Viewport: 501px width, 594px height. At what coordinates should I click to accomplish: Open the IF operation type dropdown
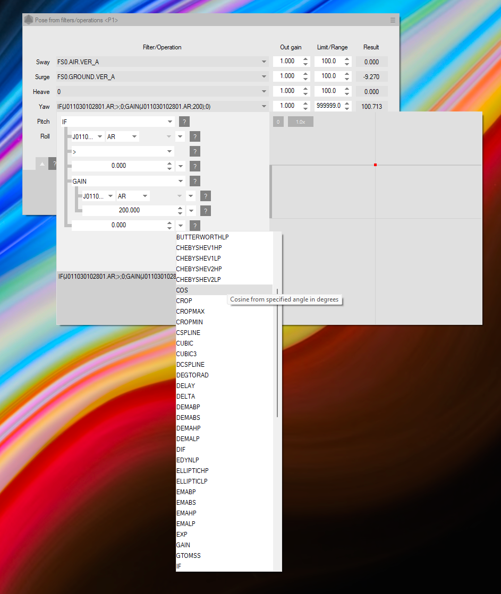[170, 122]
